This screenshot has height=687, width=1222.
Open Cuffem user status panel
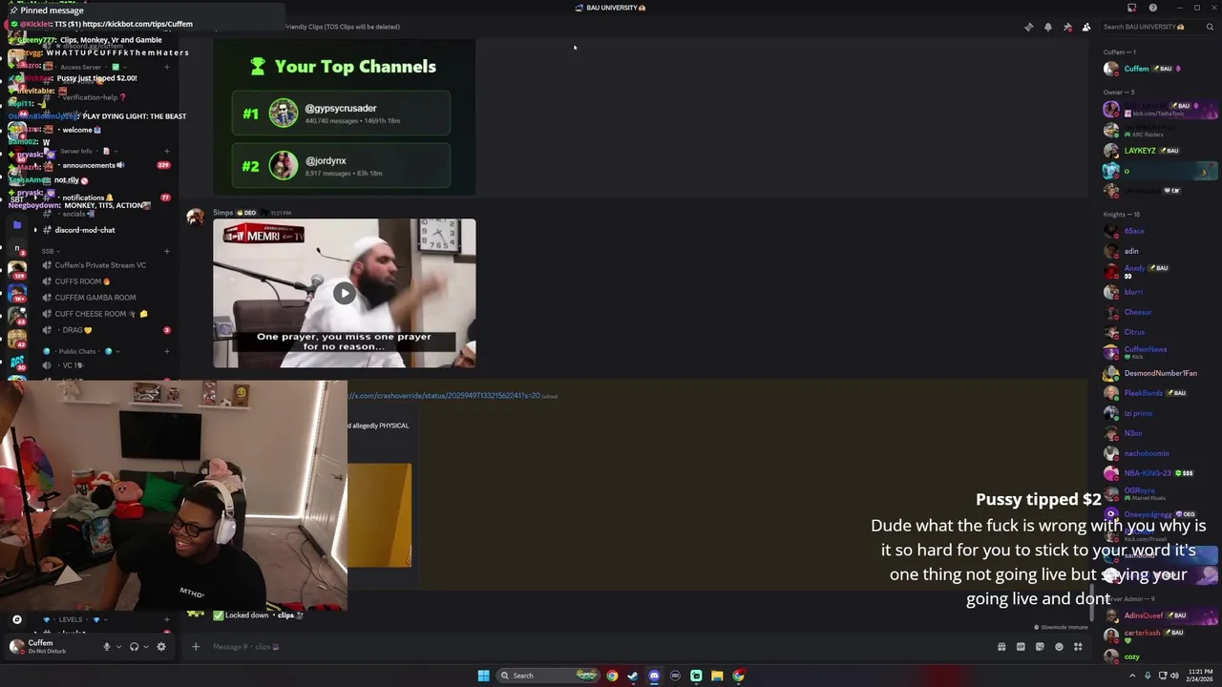[x=50, y=647]
